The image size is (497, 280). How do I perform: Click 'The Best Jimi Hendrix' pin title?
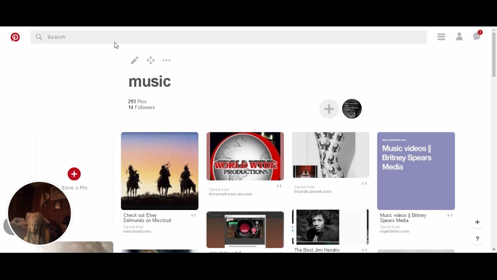(317, 250)
